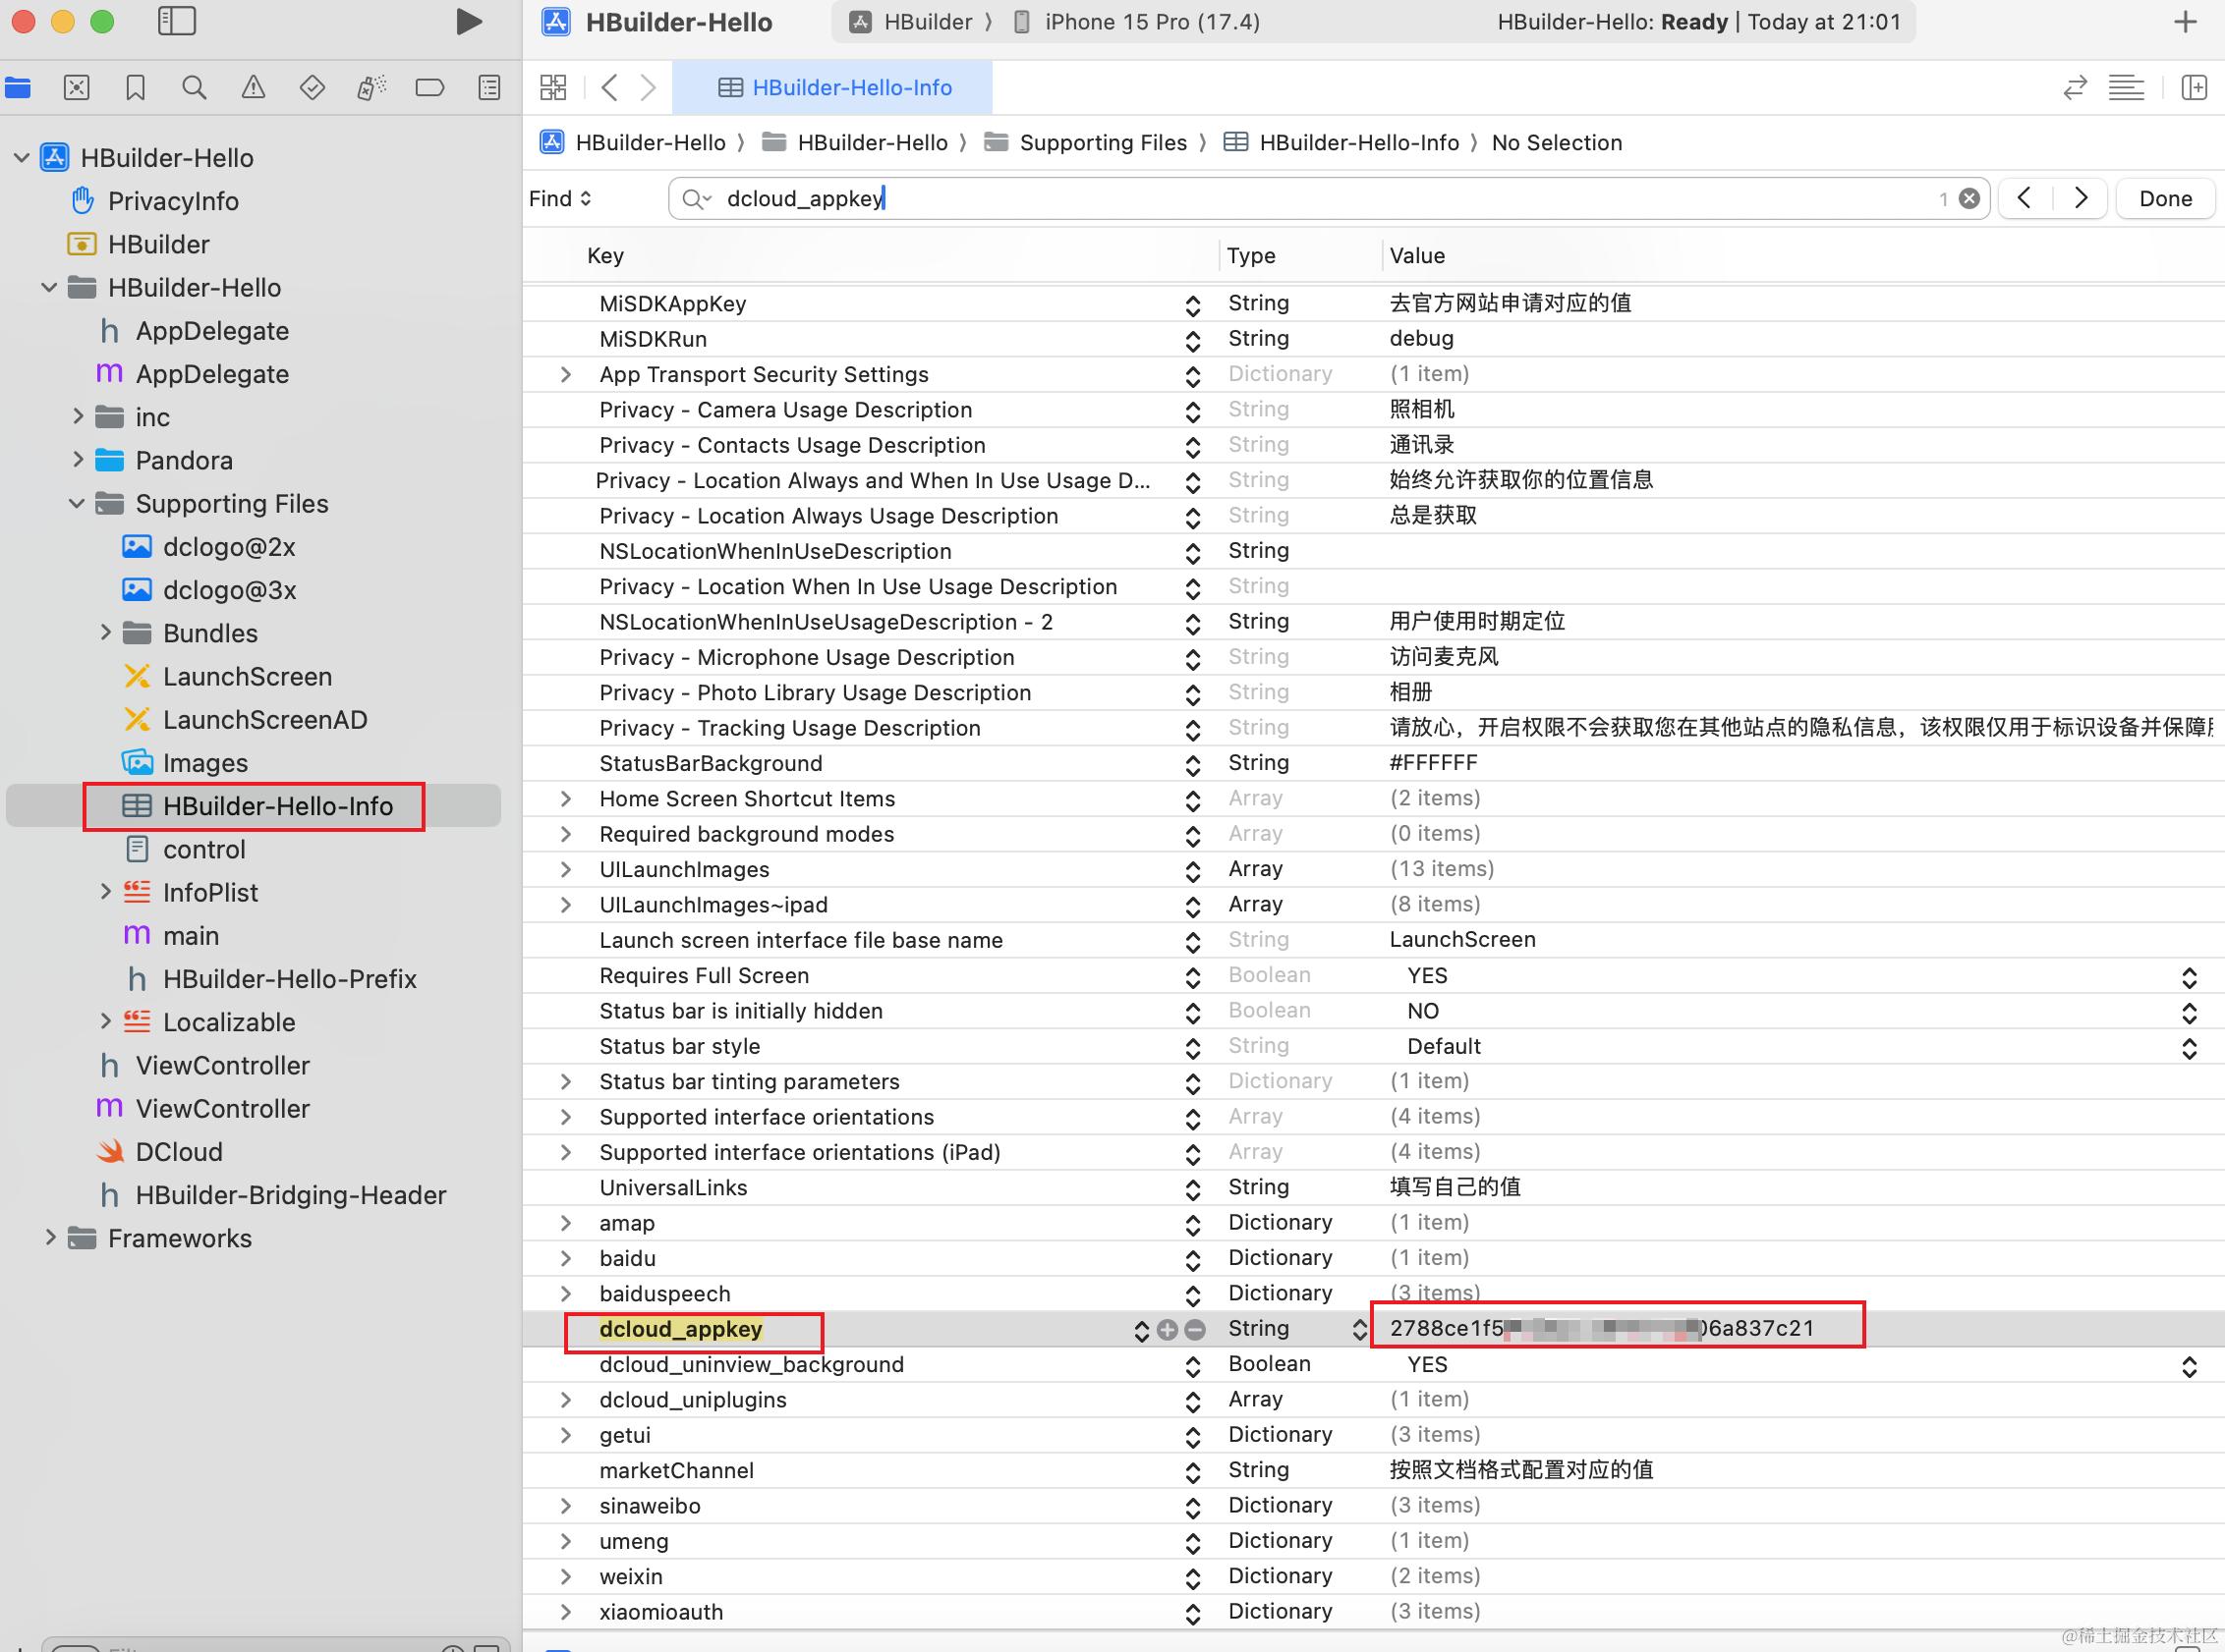Toggle dcloud_uninview_background boolean value

pyautogui.click(x=2188, y=1366)
